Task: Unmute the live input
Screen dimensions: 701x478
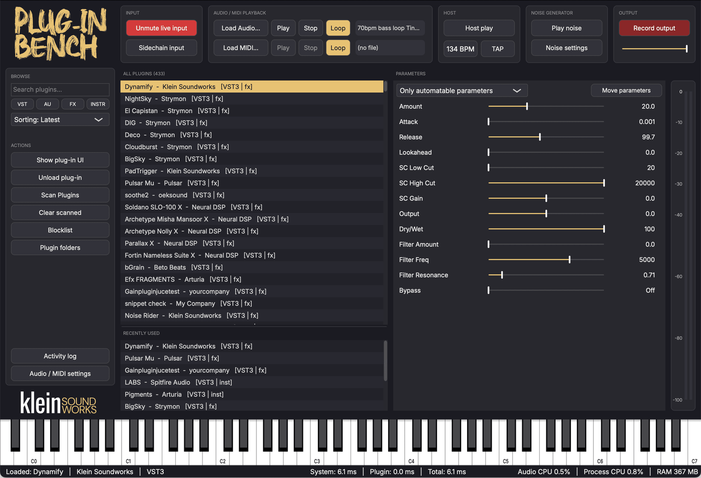Action: (161, 28)
